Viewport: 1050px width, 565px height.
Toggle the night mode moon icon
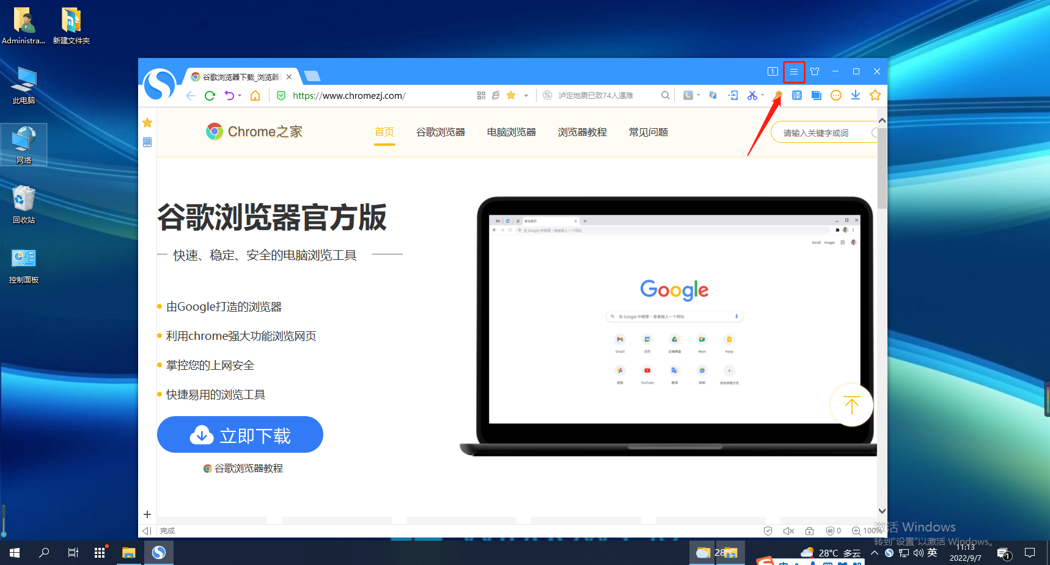tap(688, 95)
